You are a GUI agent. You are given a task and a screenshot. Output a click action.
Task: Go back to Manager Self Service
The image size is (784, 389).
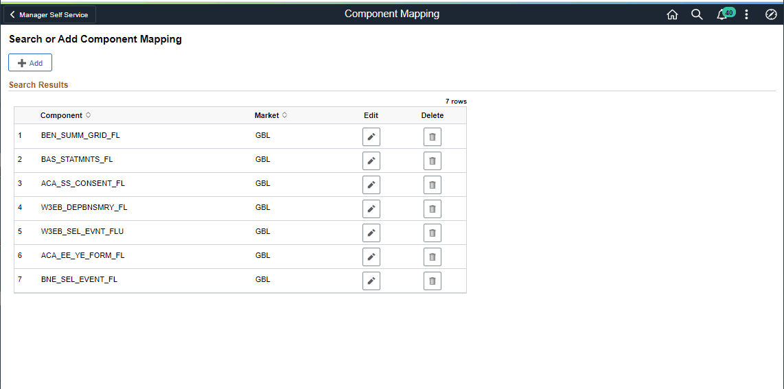pos(49,14)
